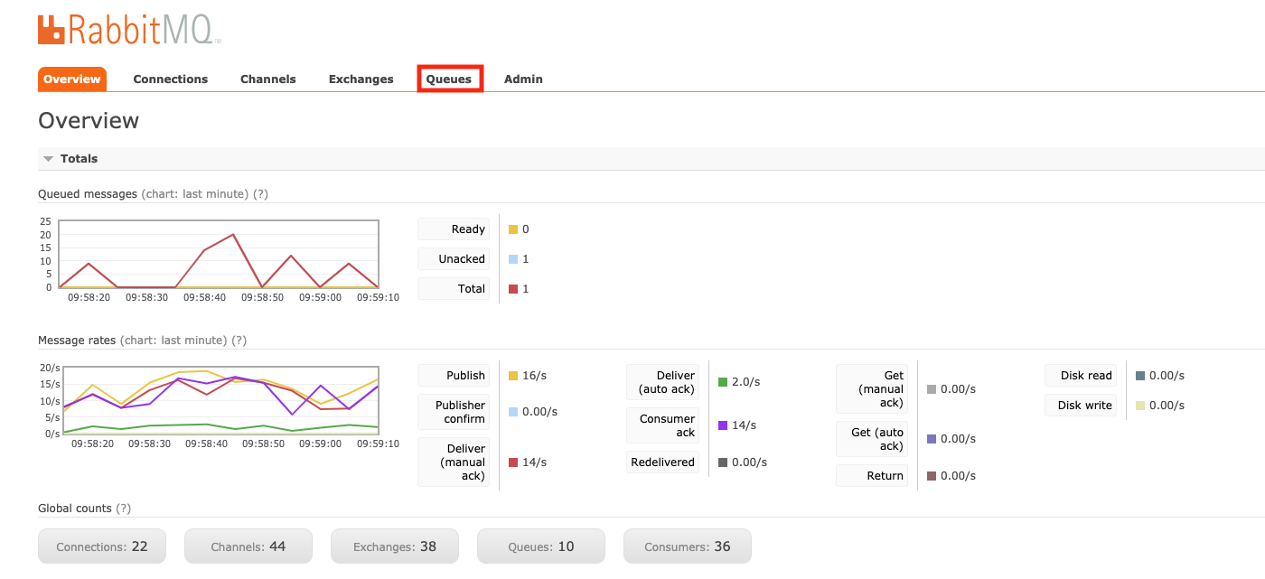
Task: Switch to the Connections tab
Action: click(170, 79)
